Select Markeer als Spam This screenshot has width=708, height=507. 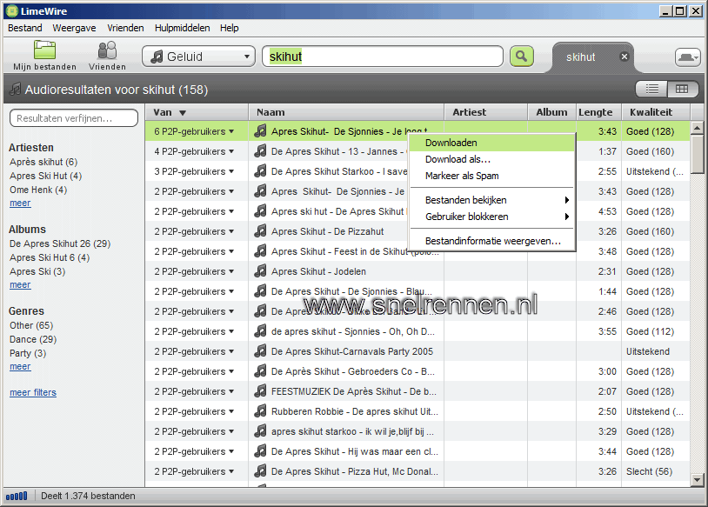point(492,176)
